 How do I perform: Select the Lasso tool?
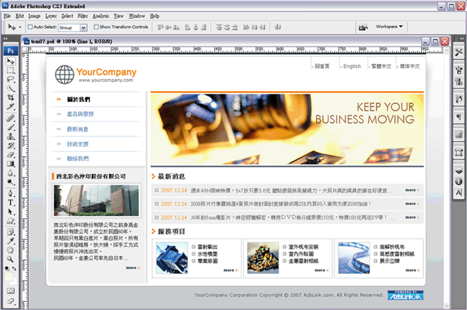coord(11,79)
